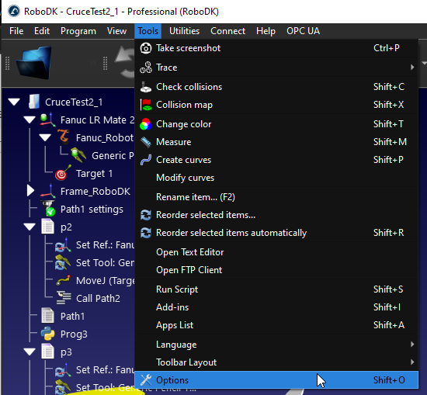This screenshot has width=427, height=395.
Task: Click the Collision map flag icon
Action: (x=146, y=105)
